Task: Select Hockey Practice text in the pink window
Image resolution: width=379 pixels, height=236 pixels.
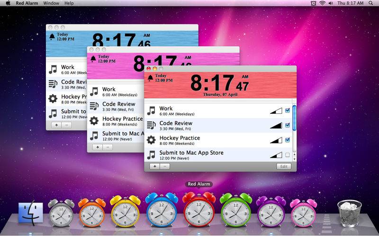Action: [123, 119]
